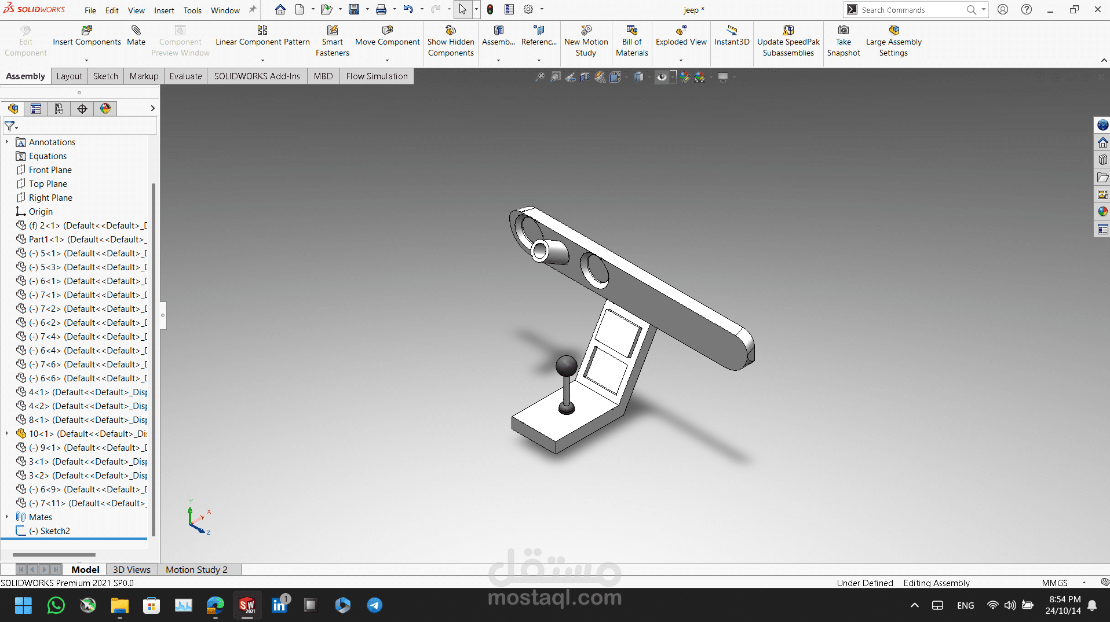Click the Windows Start button

point(23,605)
